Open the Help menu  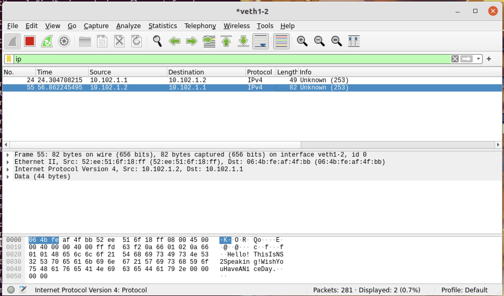coord(287,26)
